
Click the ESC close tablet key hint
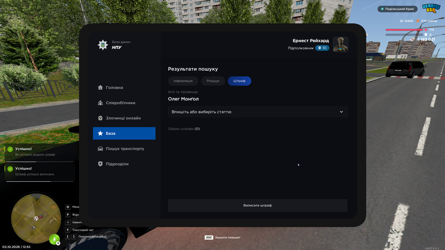222,237
